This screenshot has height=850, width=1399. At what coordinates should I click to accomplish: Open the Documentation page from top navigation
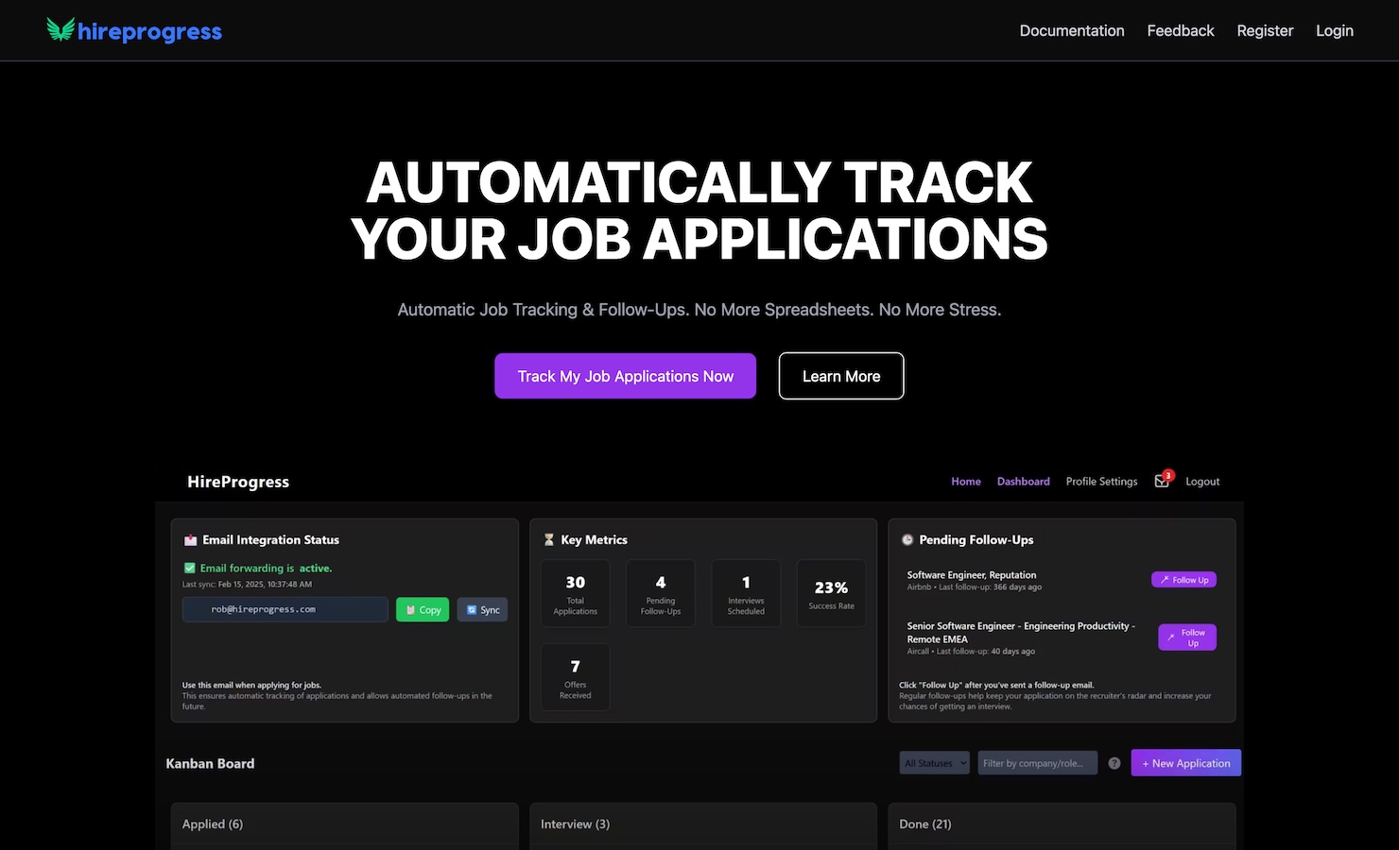click(x=1071, y=31)
